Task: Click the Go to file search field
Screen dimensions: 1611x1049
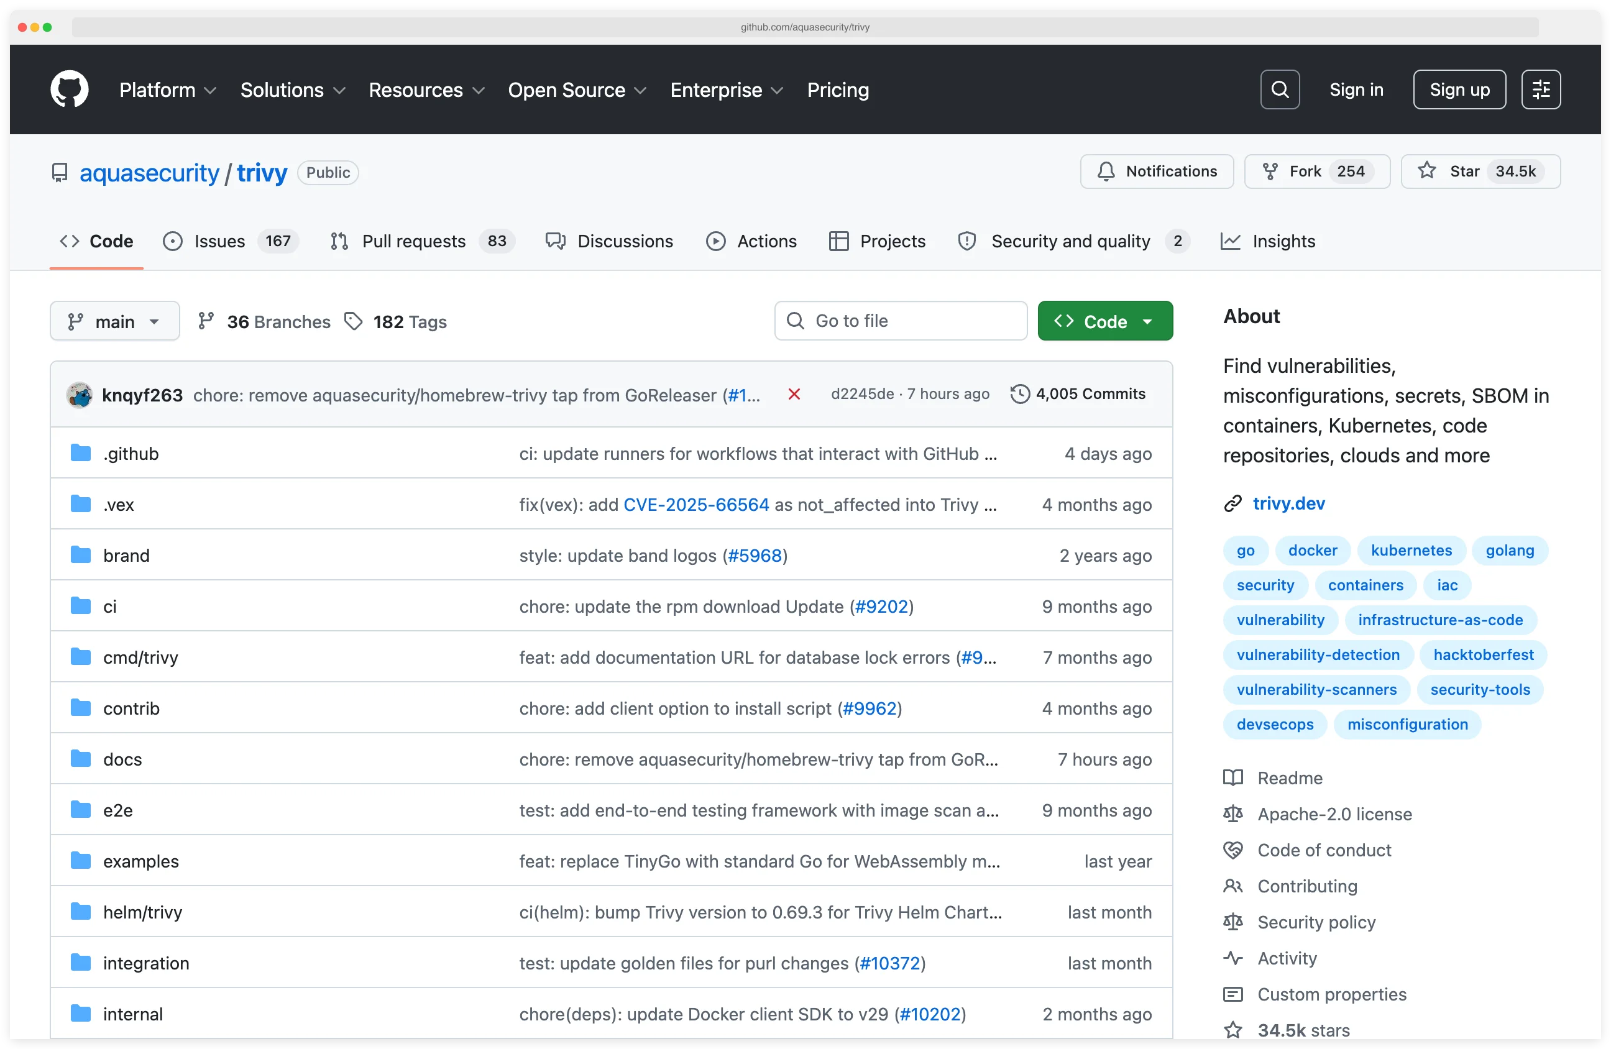Action: (x=900, y=321)
